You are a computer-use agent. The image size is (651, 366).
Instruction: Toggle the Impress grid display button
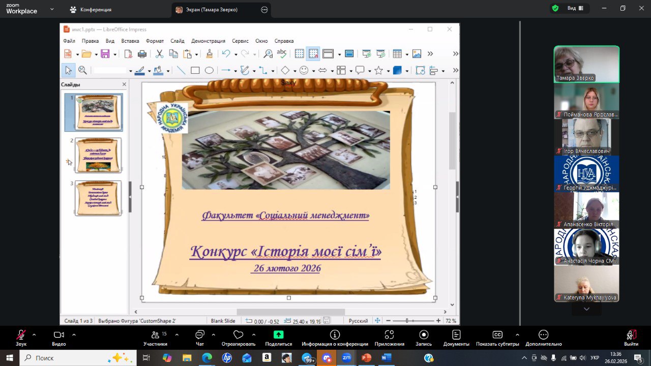pos(300,54)
